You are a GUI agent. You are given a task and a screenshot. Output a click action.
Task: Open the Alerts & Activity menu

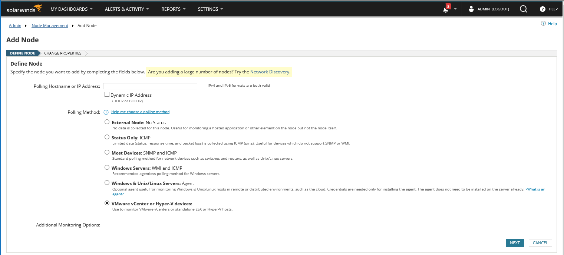[127, 9]
